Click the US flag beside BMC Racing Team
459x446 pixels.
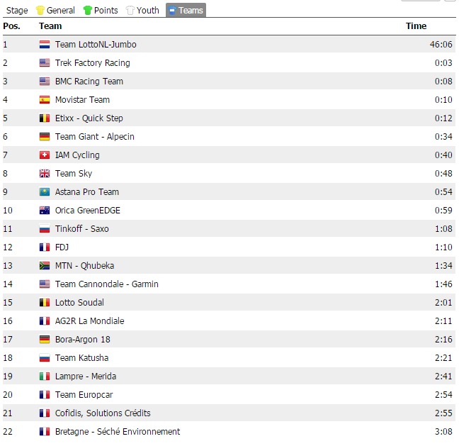(45, 82)
